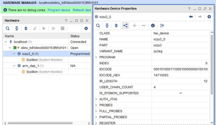This screenshot has height=125, width=216.
Task: Toggle the IS_SYSMON_SUPPORTED checkmark
Action: [x=181, y=93]
